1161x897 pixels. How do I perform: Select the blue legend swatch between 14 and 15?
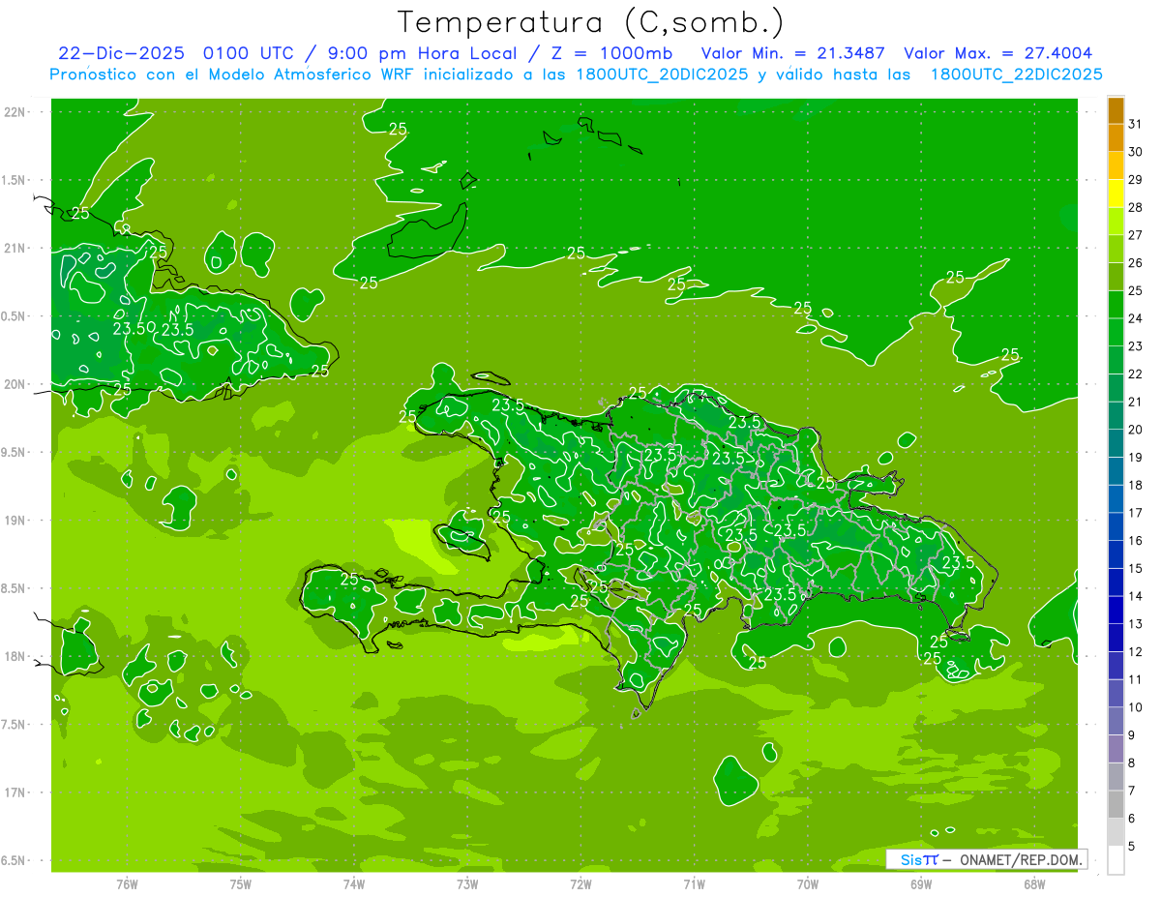click(x=1116, y=583)
